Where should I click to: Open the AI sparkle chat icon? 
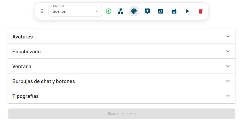point(147,11)
